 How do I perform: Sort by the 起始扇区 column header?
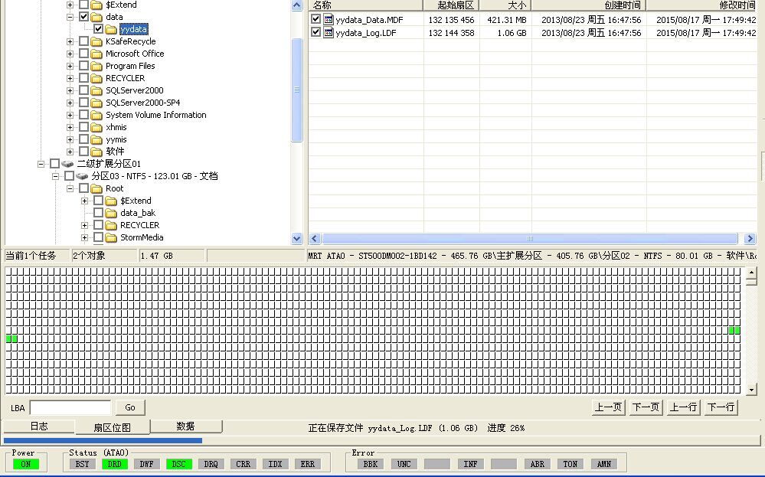(451, 5)
